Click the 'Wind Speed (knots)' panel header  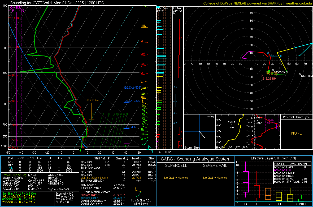(x=163, y=9)
